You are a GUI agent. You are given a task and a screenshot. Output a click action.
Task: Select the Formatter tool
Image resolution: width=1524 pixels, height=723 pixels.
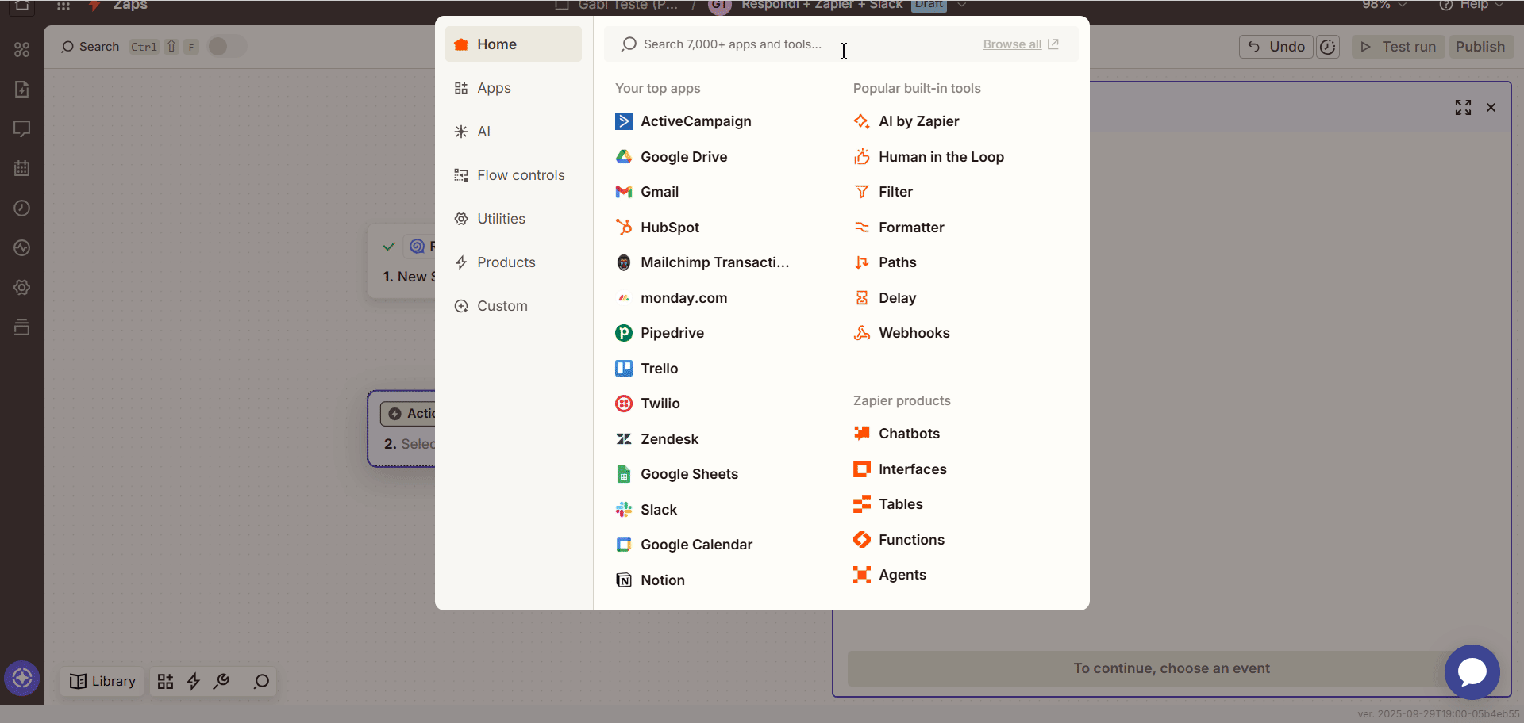(x=899, y=228)
